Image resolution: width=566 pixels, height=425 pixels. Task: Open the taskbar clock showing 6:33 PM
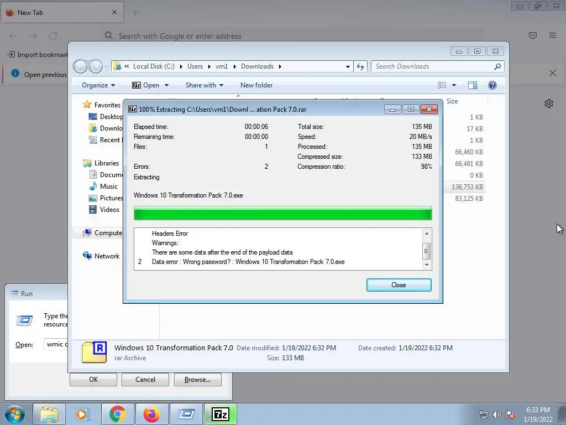tap(538, 414)
